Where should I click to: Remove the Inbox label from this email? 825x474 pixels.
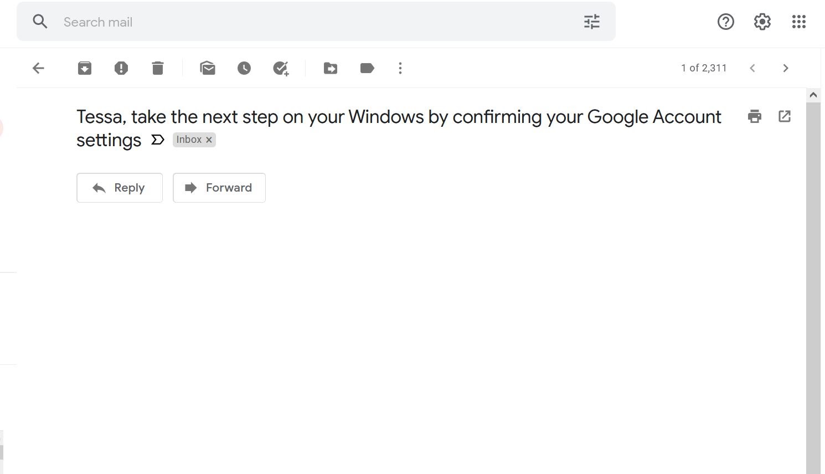point(209,140)
